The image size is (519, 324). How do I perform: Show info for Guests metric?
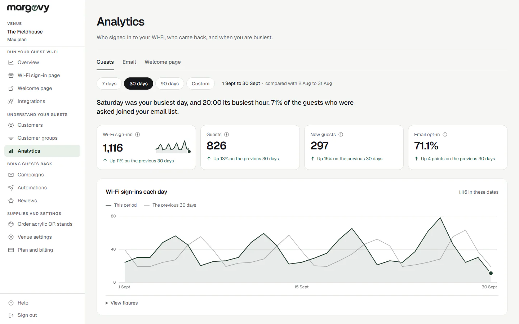pos(226,135)
